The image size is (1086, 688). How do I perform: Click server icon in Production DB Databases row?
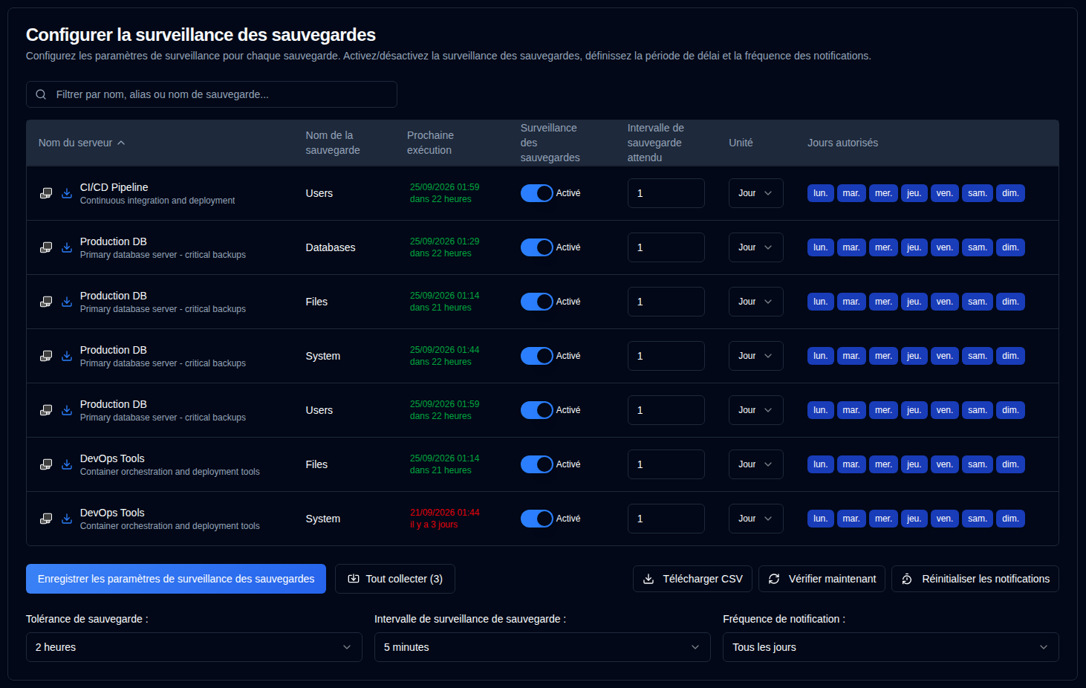(46, 247)
